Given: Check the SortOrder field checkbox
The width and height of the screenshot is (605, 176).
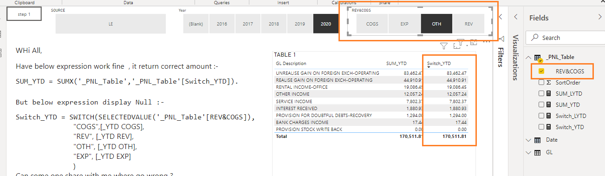Looking at the screenshot, I should click(541, 83).
